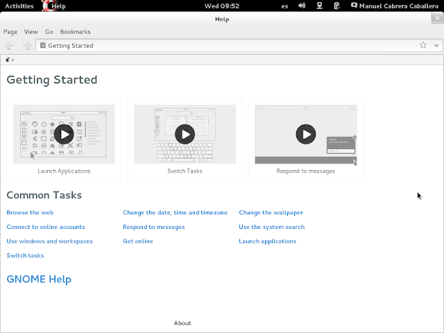The height and width of the screenshot is (333, 444).
Task: Click the Launch Applications caption
Action: pyautogui.click(x=64, y=171)
